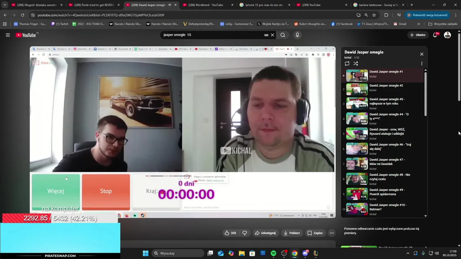This screenshot has height=259, width=461.
Task: Open playlist three-dot options menu
Action: [422, 64]
